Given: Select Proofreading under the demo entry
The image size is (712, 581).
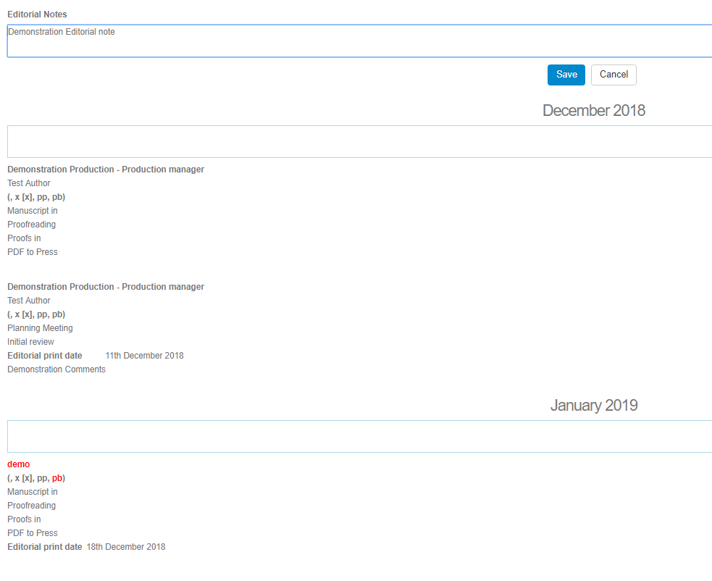Looking at the screenshot, I should pos(31,506).
